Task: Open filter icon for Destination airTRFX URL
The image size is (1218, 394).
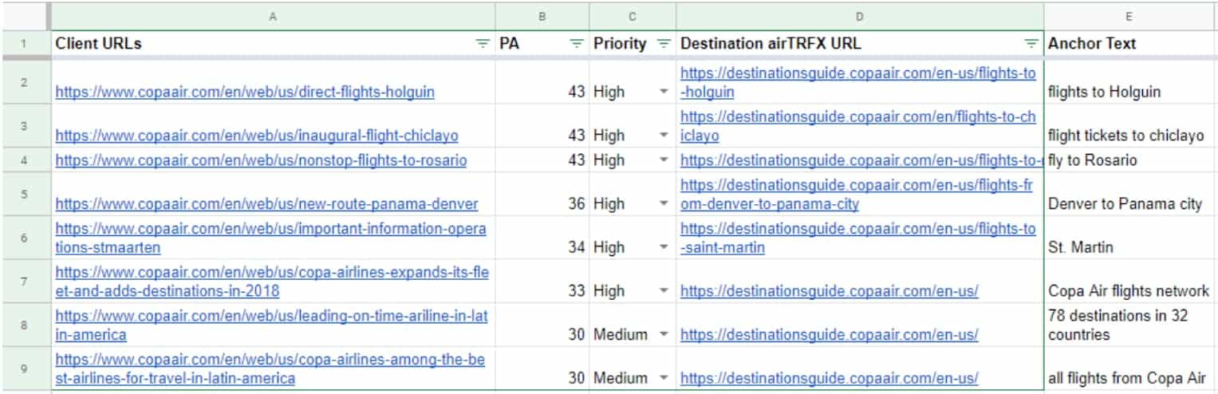Action: 1031,45
